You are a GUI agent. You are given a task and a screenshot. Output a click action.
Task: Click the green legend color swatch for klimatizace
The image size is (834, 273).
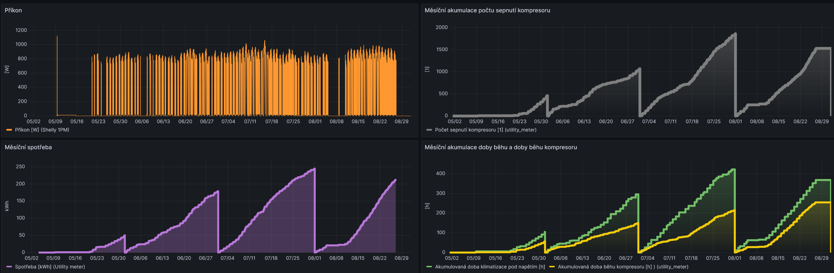pos(429,267)
